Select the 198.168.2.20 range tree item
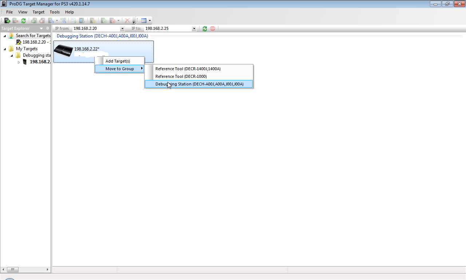Screen dimensions: 466x280 pyautogui.click(x=36, y=42)
